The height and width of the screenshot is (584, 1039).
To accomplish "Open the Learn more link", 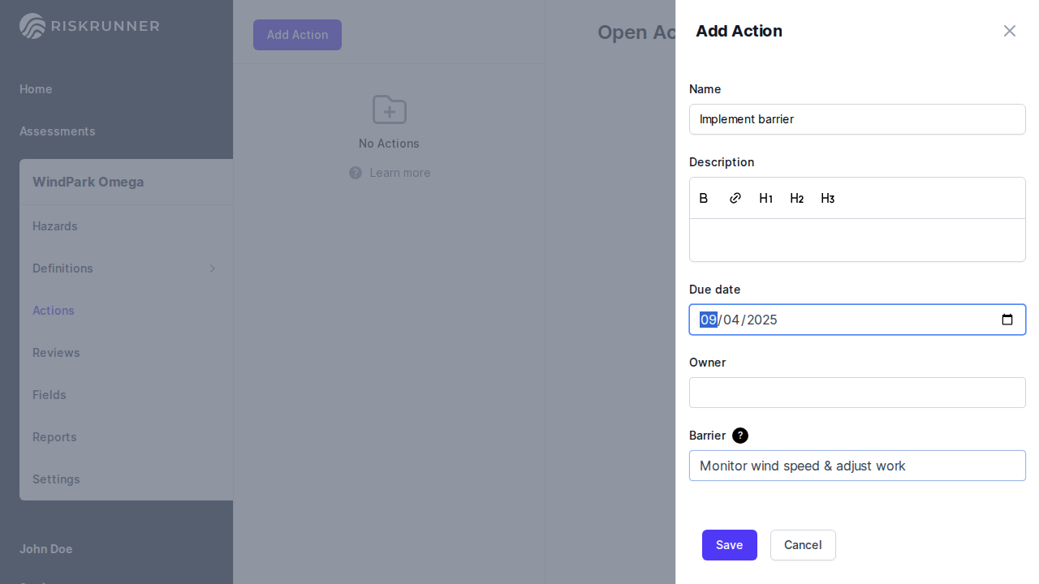I will (399, 173).
